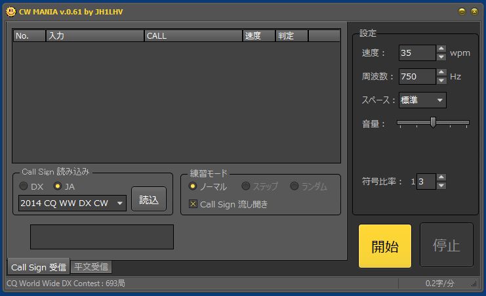Screen dimensions: 486x296
Task: Decrease 符号比率 value with down arrow
Action: (x=441, y=186)
